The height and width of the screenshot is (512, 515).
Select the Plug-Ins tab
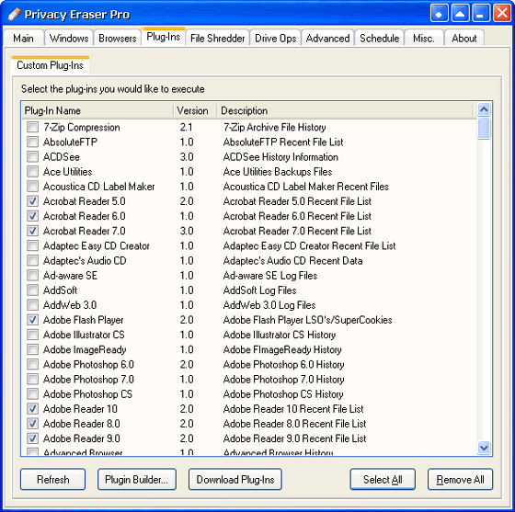point(164,37)
